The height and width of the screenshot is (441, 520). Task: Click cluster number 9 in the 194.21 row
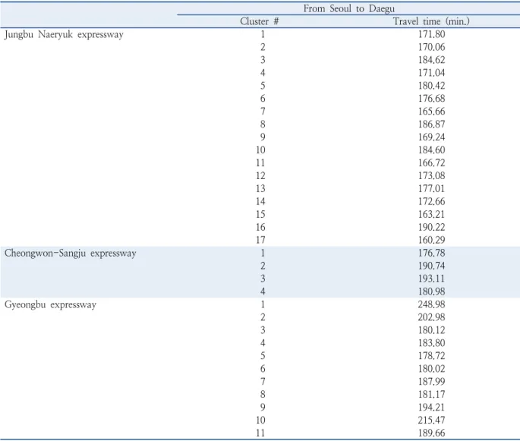263,407
